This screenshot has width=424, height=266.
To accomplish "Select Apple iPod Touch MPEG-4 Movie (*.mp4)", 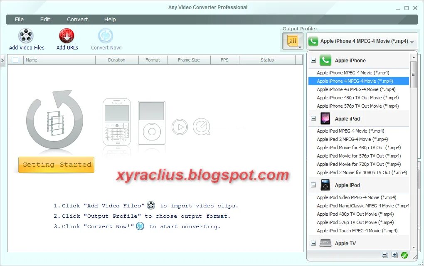I will [359, 231].
